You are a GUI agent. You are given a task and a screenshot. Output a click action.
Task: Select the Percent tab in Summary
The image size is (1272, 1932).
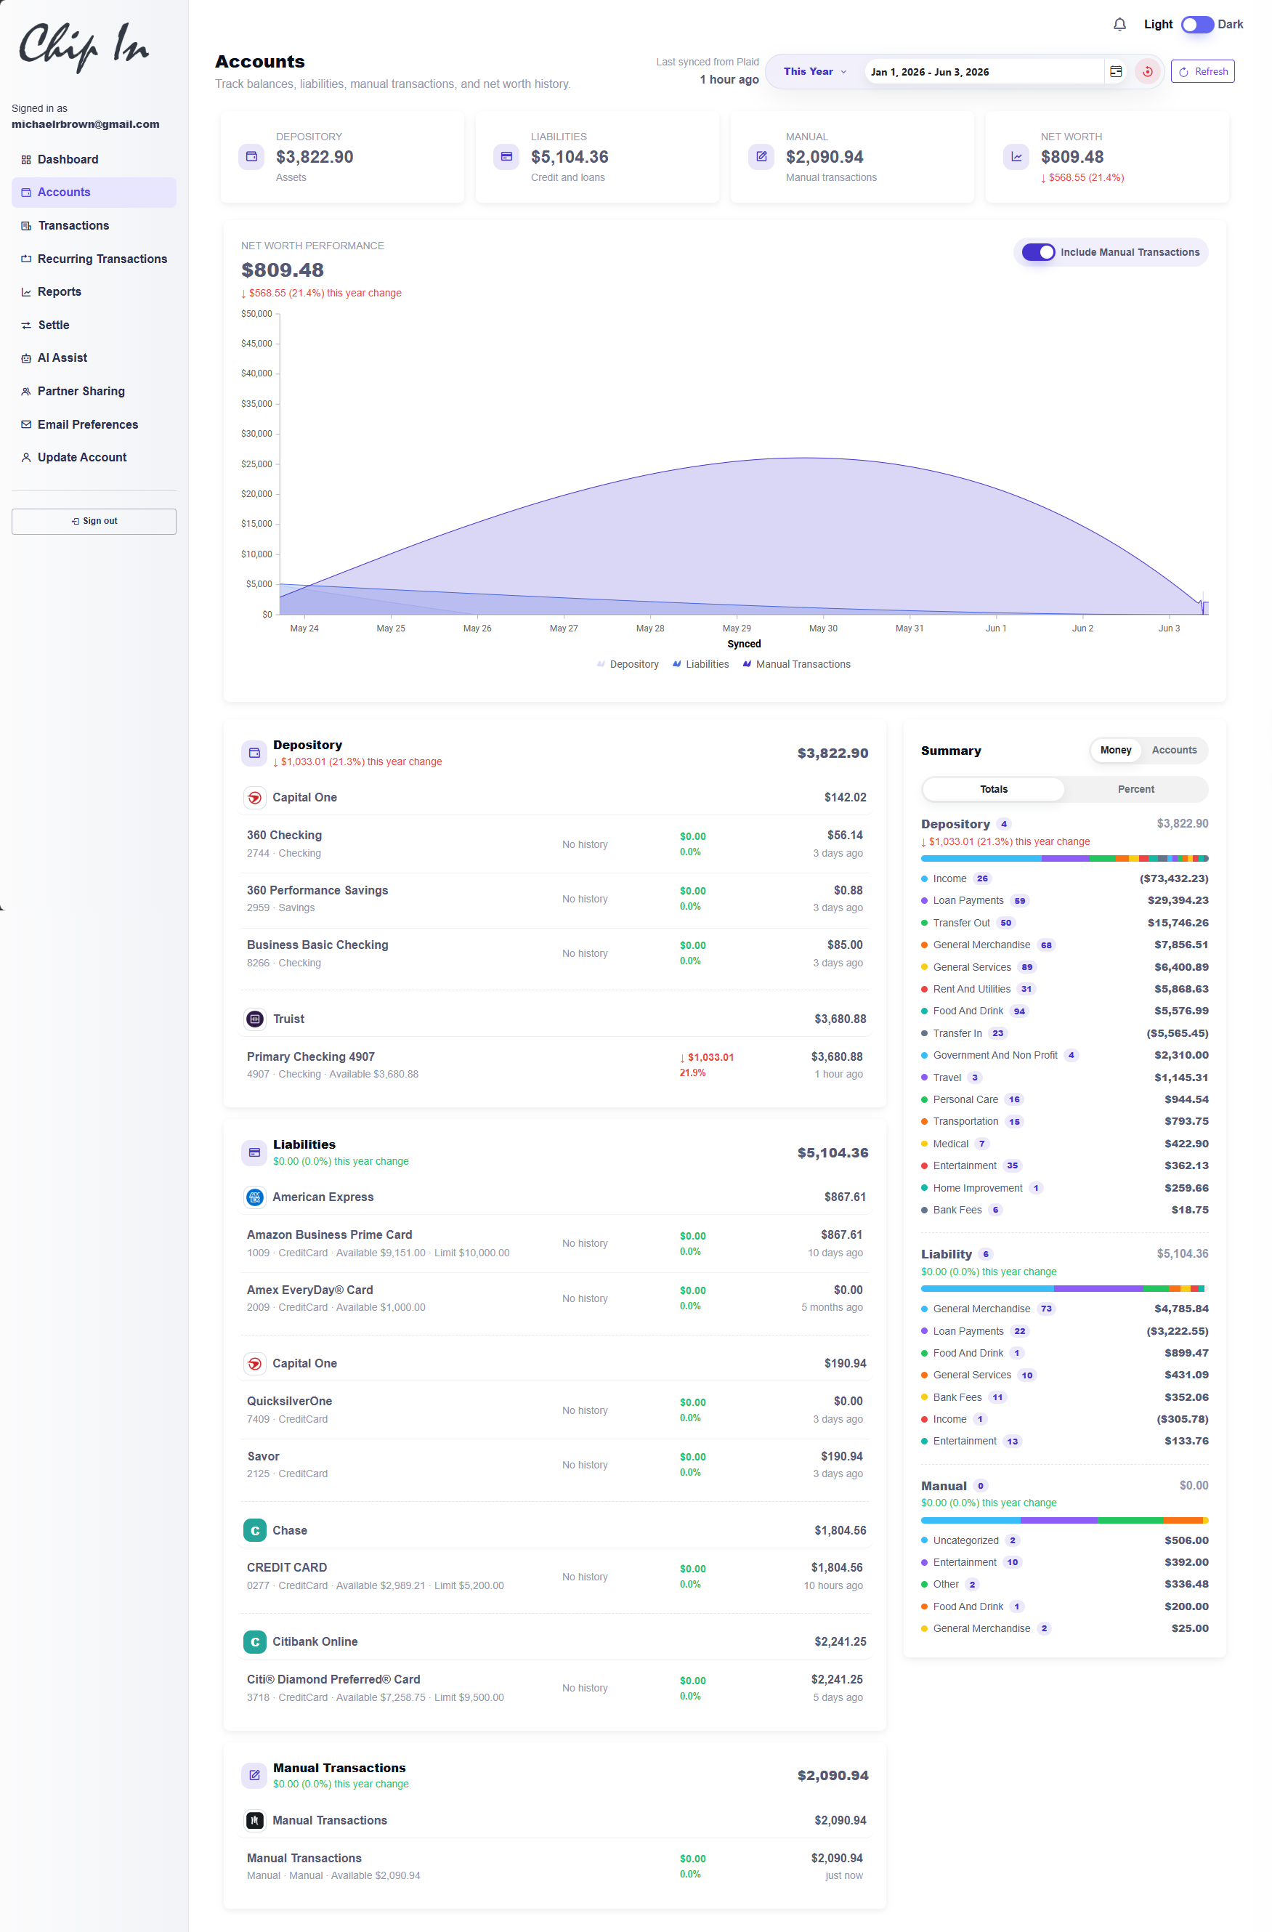point(1135,789)
